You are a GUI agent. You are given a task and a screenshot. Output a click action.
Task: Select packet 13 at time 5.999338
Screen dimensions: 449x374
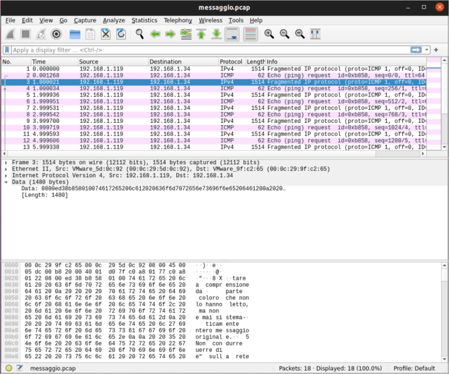214,147
